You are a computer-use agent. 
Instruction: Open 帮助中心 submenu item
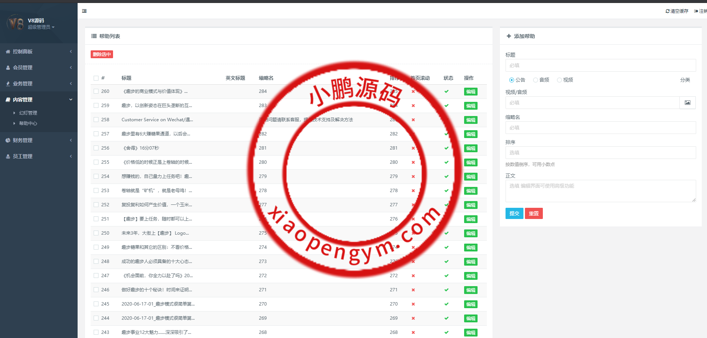click(x=28, y=123)
